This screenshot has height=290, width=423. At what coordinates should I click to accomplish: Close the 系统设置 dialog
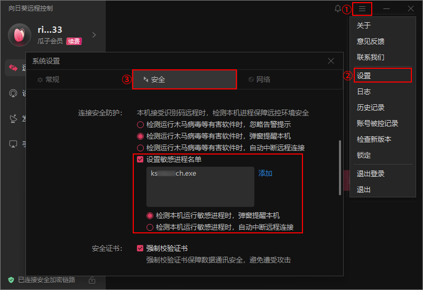(x=331, y=61)
